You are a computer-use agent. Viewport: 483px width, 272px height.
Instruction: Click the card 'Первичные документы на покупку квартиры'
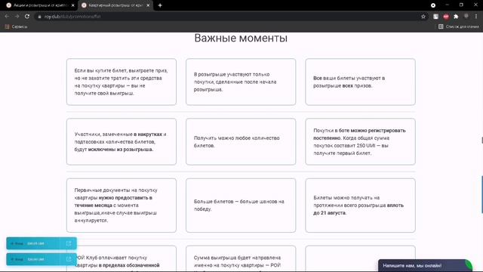[122, 205]
